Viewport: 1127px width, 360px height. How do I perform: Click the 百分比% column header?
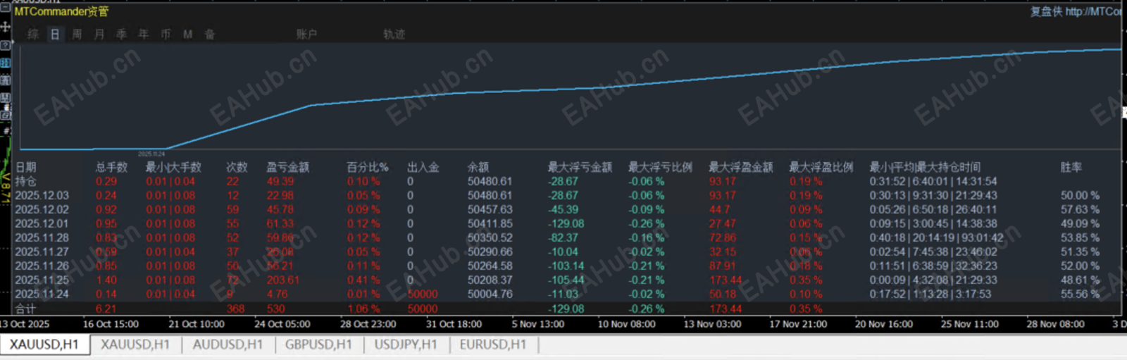[368, 167]
